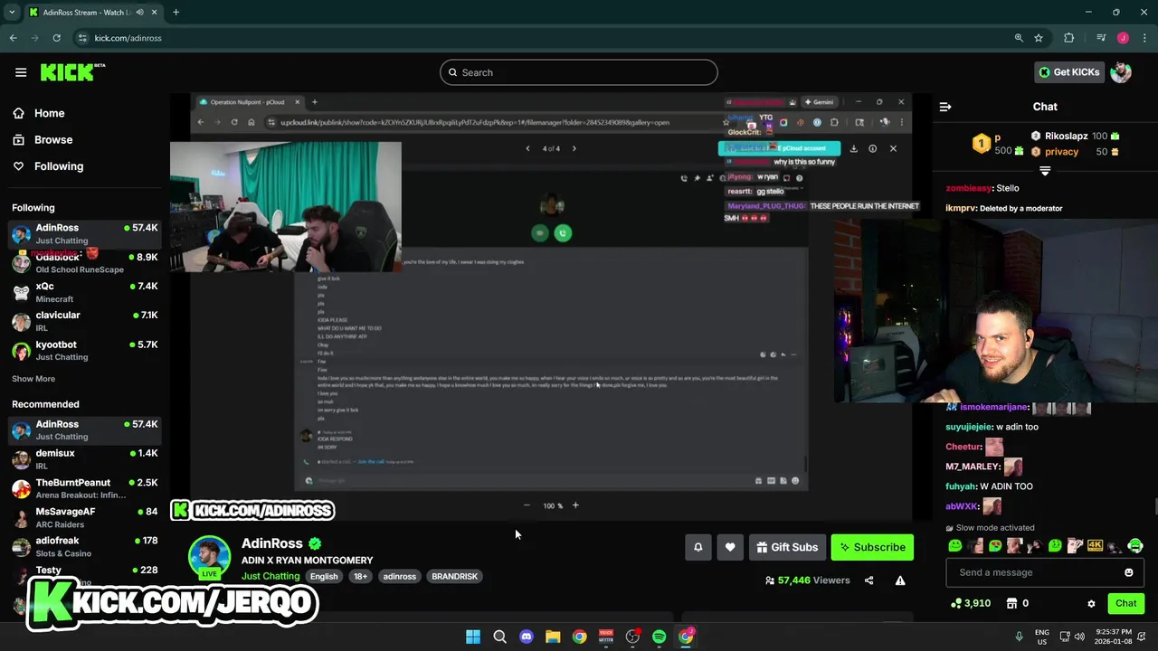Open Chrome extensions puzzle icon

[1068, 38]
